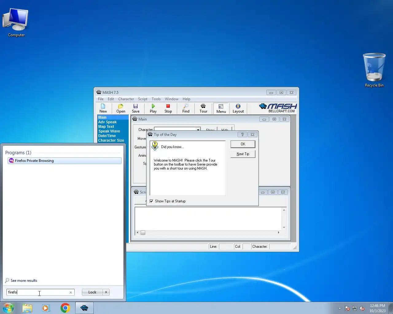The height and width of the screenshot is (314, 393).
Task: Click the Character field in status bar
Action: (280, 247)
